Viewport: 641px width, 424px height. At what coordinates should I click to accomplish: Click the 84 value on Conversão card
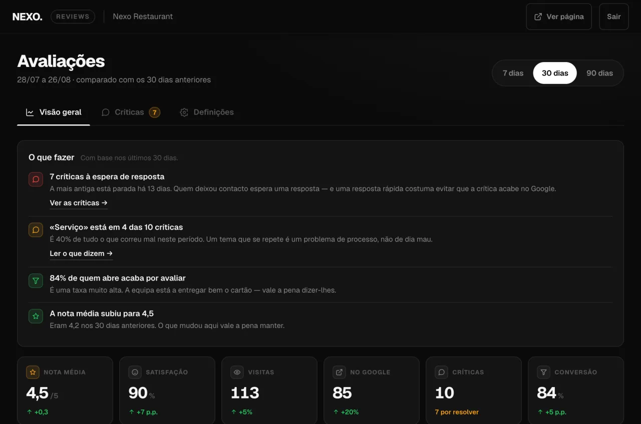[546, 393]
